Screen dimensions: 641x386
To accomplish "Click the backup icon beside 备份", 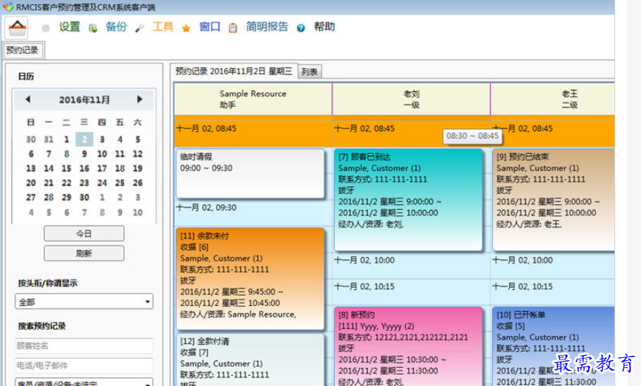I will pos(92,28).
